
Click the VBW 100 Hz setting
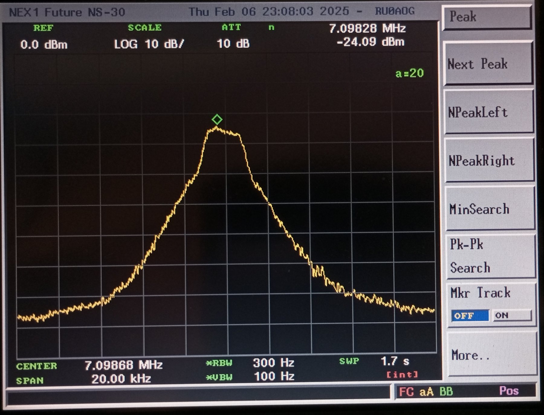pos(274,376)
